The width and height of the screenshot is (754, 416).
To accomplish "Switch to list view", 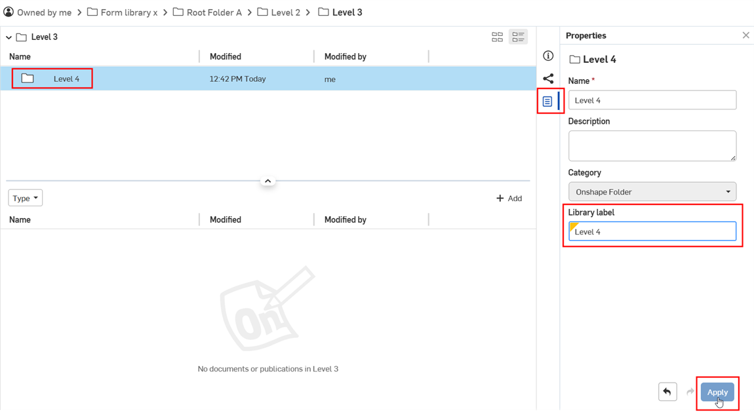I will click(x=518, y=37).
